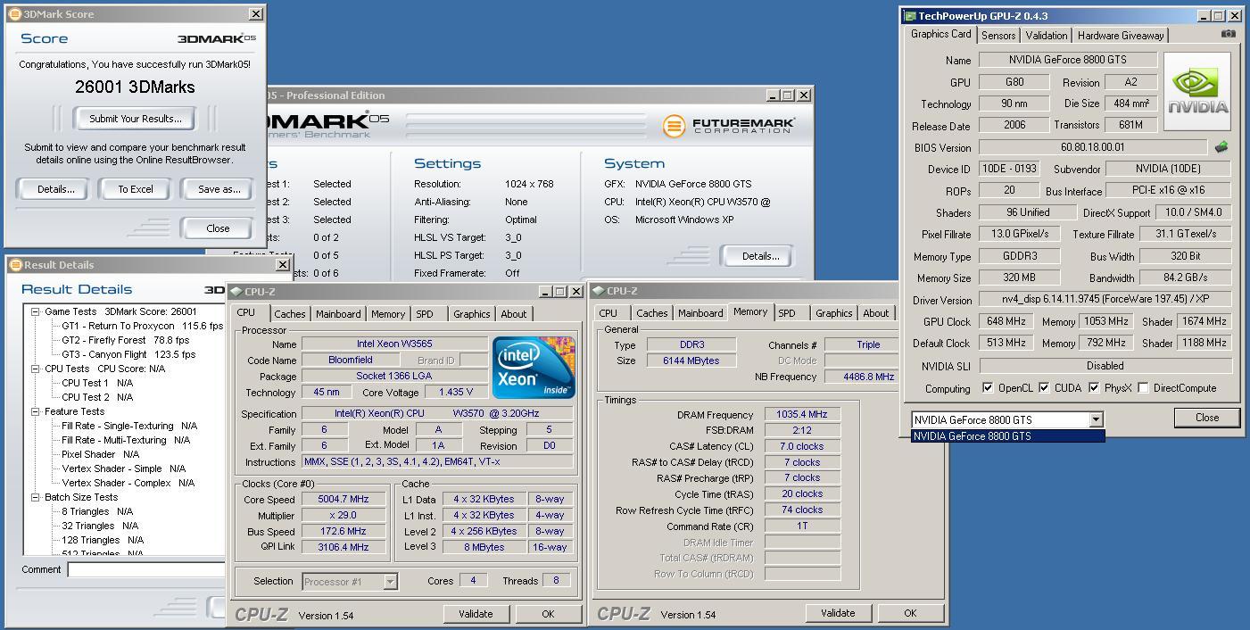Open SPD tab in left CPU-Z window

pos(425,314)
